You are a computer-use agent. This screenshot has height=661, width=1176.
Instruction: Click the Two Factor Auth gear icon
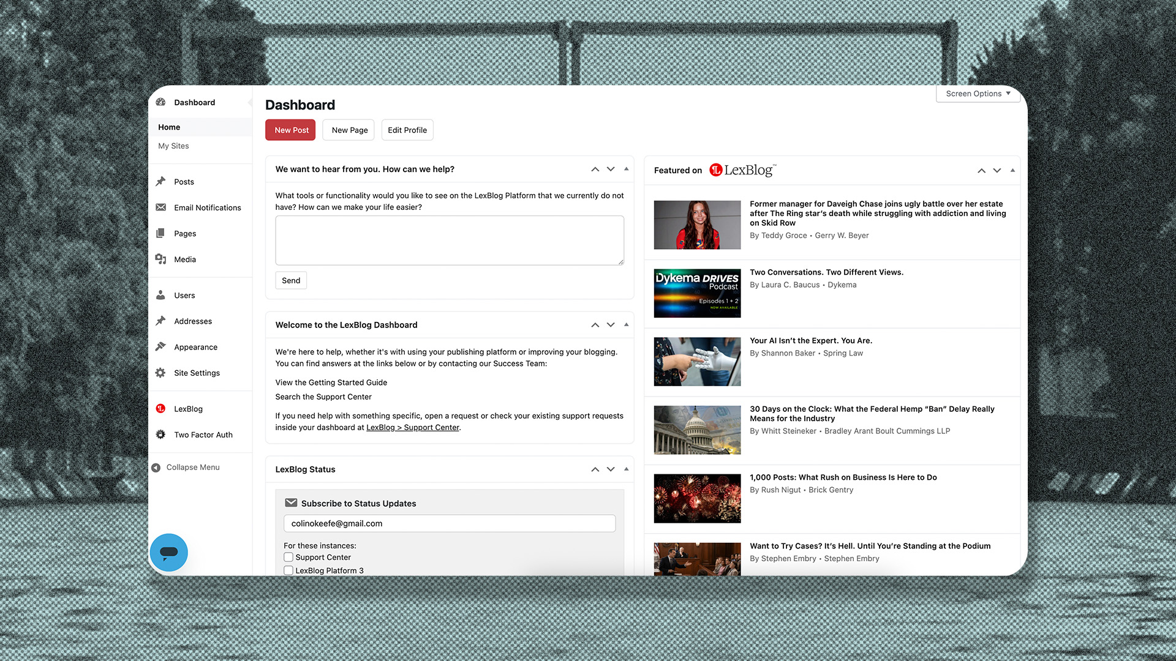(160, 435)
